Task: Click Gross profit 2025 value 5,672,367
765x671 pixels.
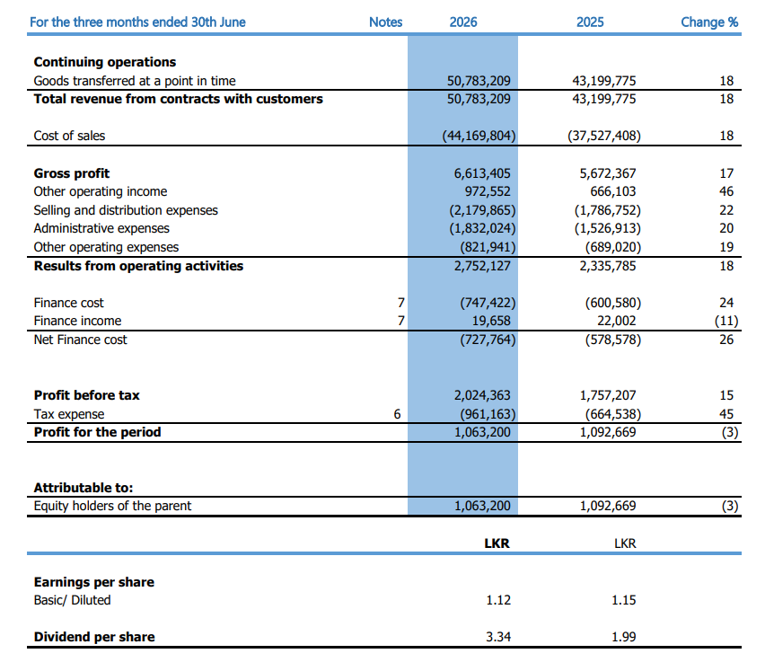Action: tap(607, 173)
